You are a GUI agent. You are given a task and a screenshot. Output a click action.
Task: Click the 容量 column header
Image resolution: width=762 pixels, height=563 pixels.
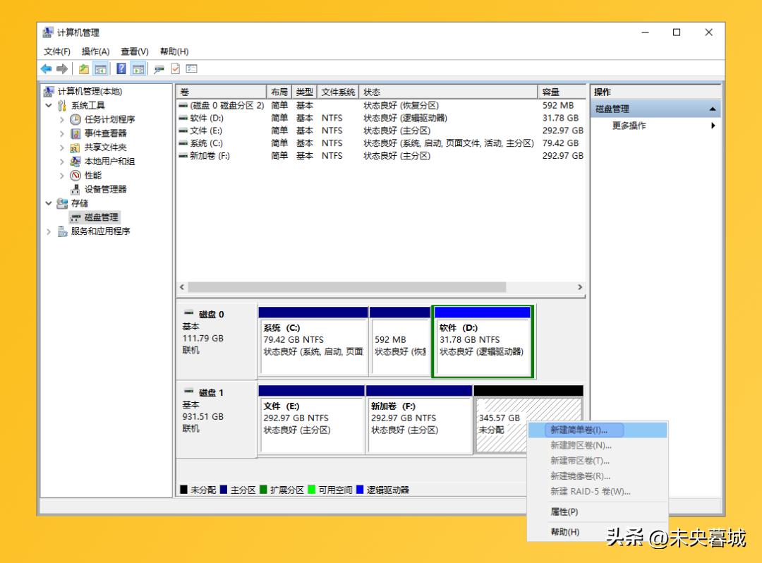coord(550,92)
